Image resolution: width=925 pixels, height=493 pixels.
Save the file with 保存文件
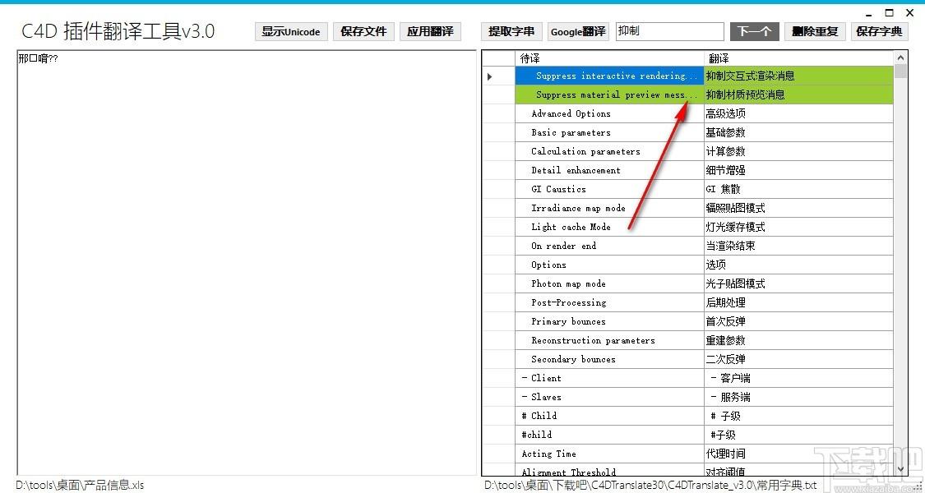pyautogui.click(x=363, y=32)
